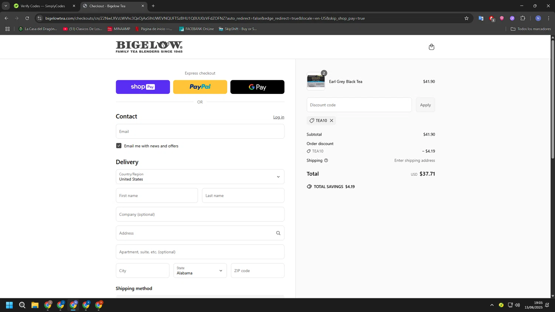Focus the Apartment, suite field
555x312 pixels.
pos(200,252)
